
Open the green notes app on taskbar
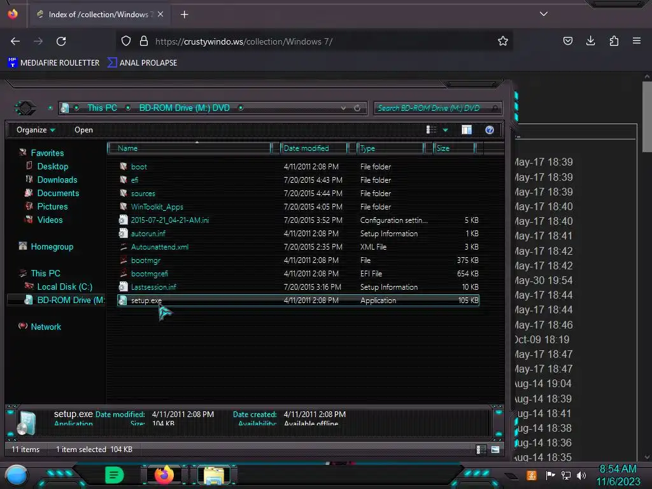tap(114, 474)
